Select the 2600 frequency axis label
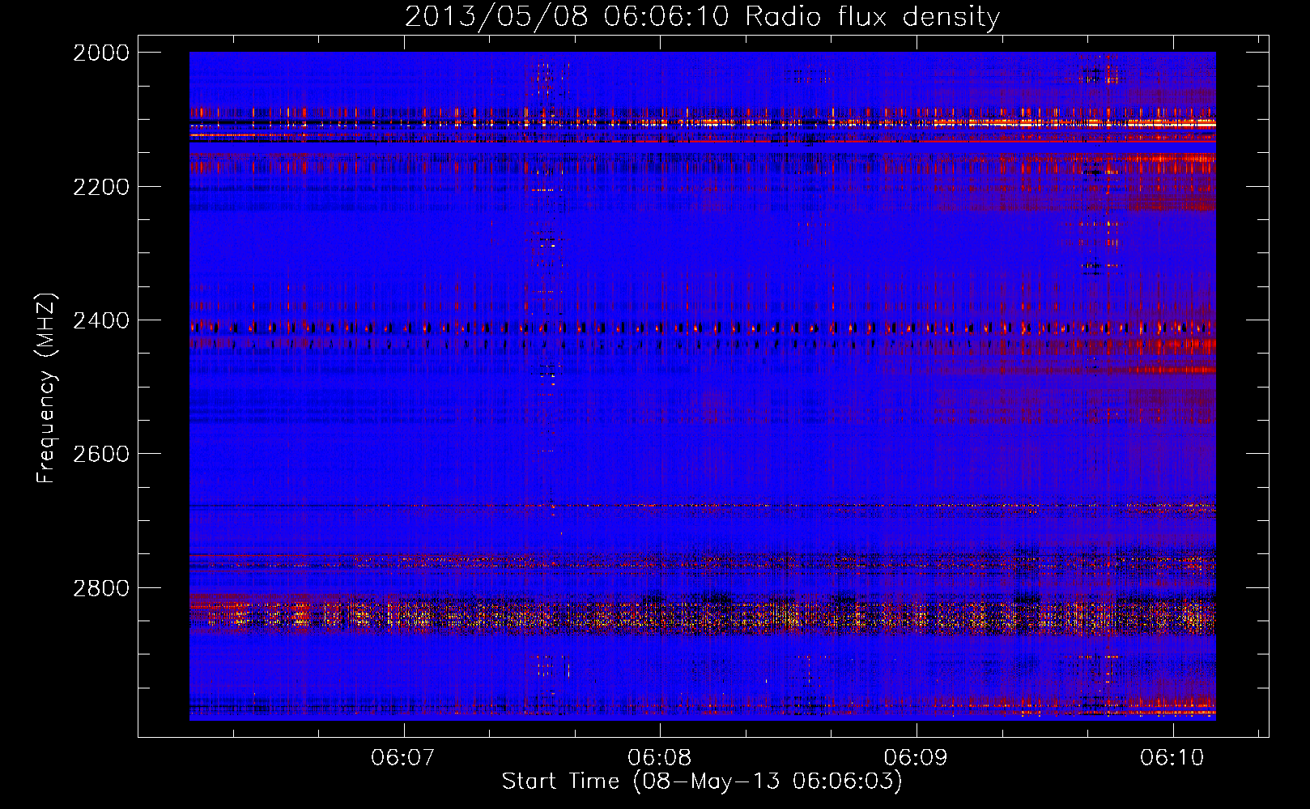The height and width of the screenshot is (809, 1310). 101,454
